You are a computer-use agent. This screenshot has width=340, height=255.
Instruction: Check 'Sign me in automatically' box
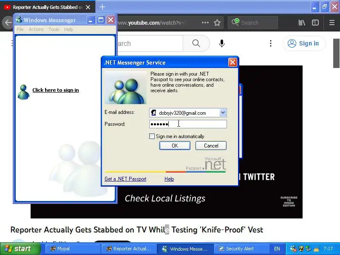pos(152,136)
